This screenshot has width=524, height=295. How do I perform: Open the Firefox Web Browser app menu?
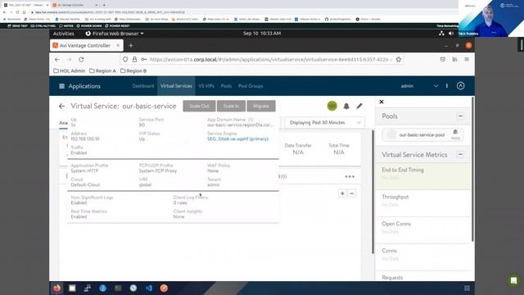coord(115,34)
